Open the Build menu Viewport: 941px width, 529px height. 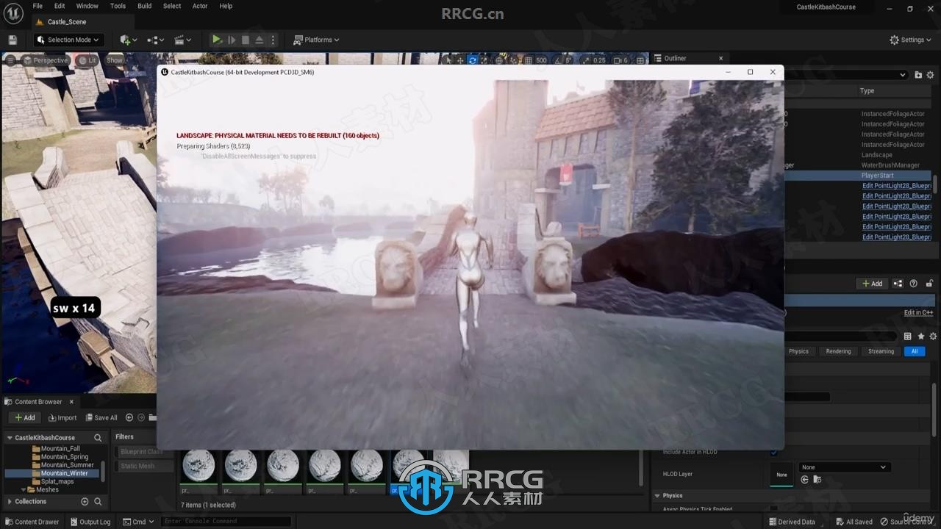click(x=145, y=6)
